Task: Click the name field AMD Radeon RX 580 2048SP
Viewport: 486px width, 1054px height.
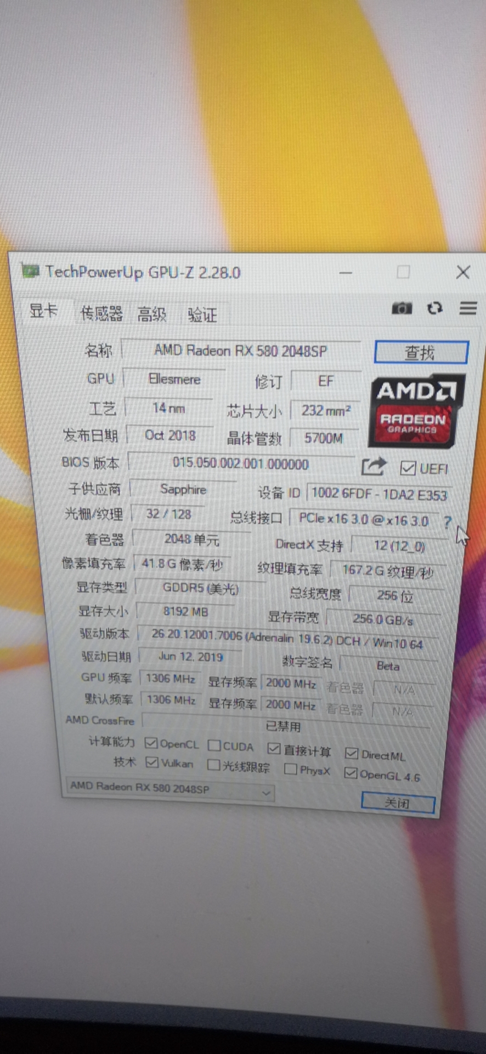Action: click(x=241, y=350)
